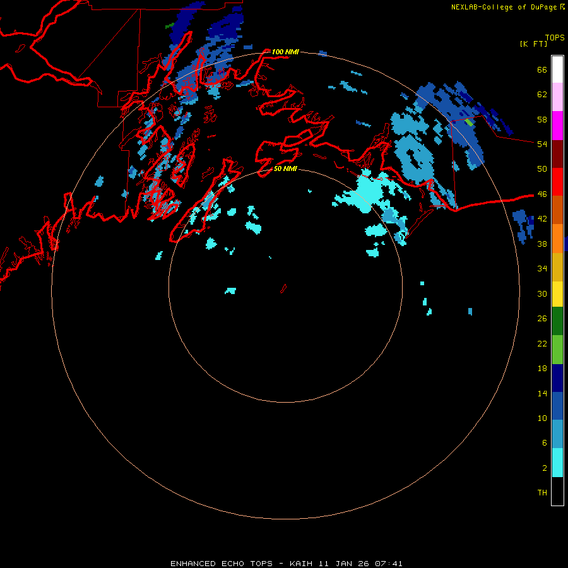Select the magenta 58 kft legend swatch

557,126
